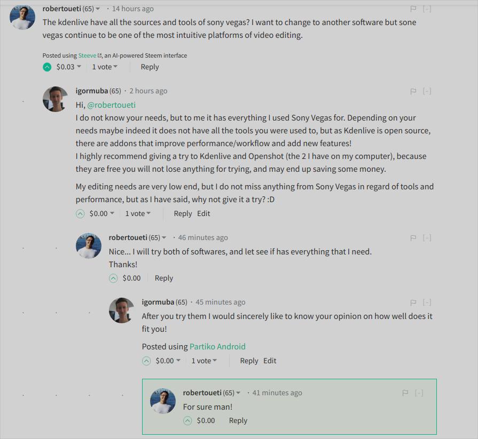This screenshot has width=478, height=439.
Task: Upvote igormuba's comment posted using Partiko Android
Action: [146, 361]
